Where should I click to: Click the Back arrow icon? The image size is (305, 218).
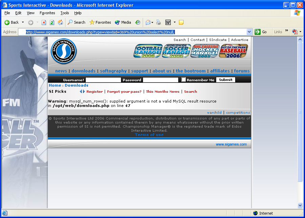[7, 23]
